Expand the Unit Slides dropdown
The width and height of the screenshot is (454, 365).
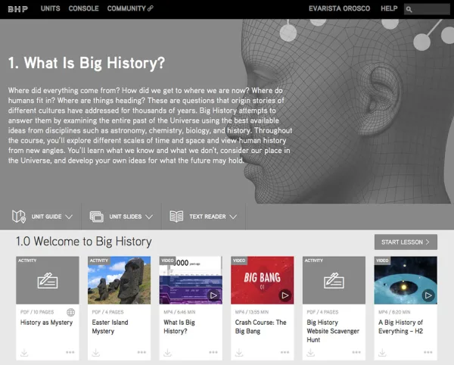(121, 217)
